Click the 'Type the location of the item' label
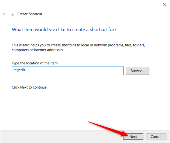 coord(35,63)
